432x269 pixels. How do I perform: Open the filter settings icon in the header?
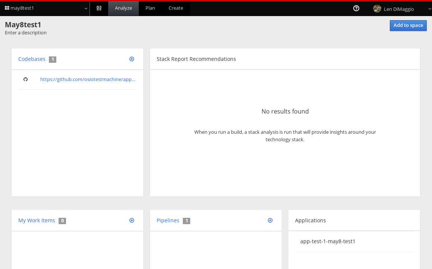98,8
